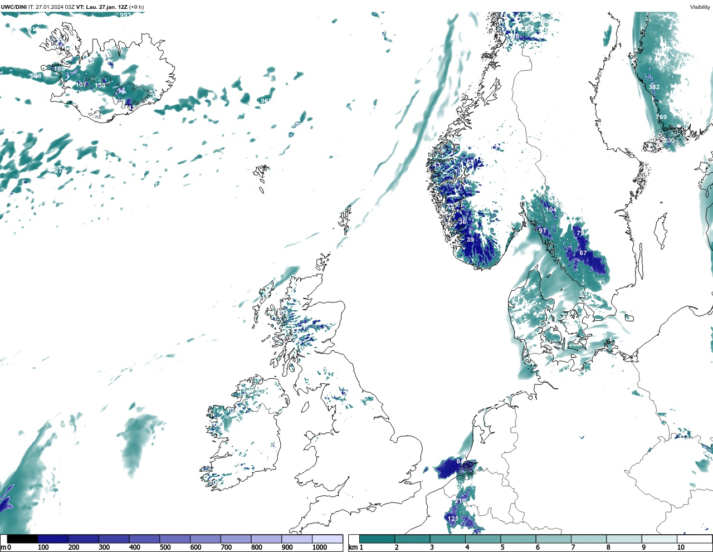This screenshot has height=552, width=713.
Task: Click the '769' visibility value label
Action: click(661, 117)
